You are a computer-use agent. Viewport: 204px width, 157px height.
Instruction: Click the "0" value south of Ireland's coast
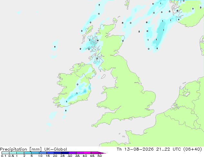(66, 111)
